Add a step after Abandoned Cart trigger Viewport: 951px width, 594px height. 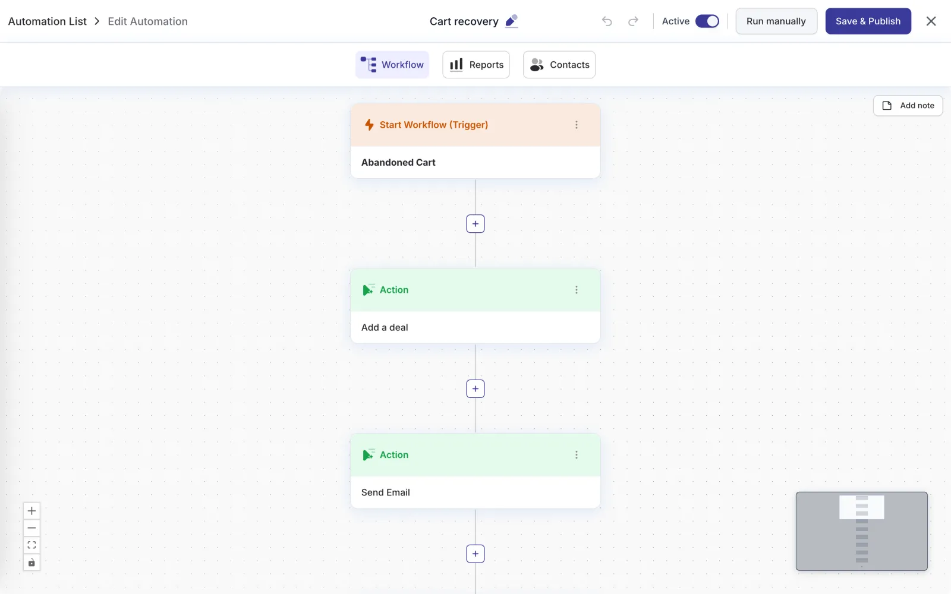coord(475,224)
